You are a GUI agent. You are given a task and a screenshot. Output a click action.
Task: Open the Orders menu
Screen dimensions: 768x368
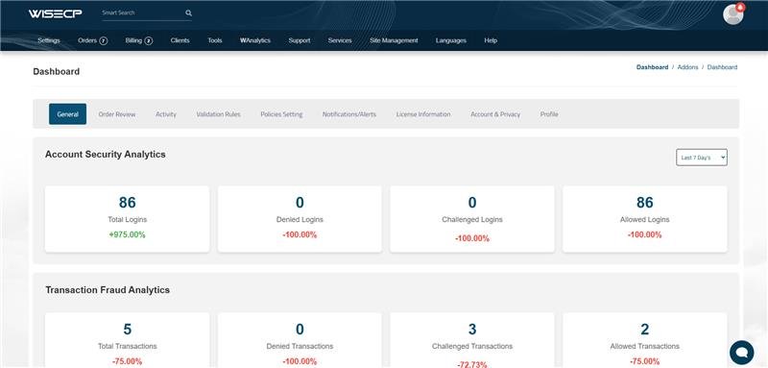click(x=87, y=40)
